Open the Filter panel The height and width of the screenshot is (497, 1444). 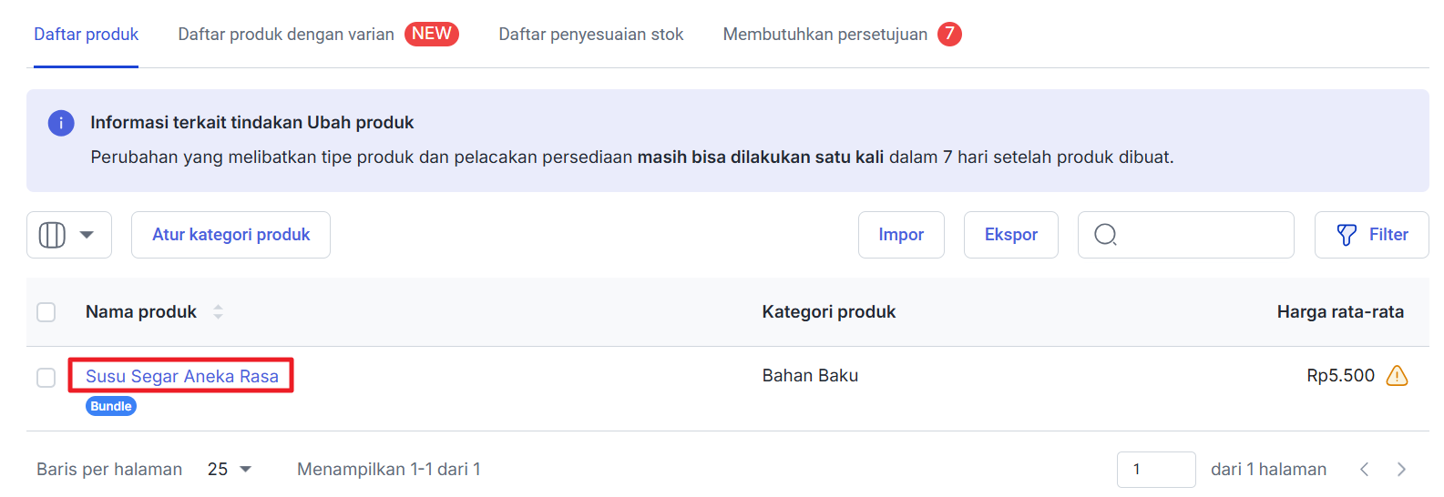tap(1371, 235)
